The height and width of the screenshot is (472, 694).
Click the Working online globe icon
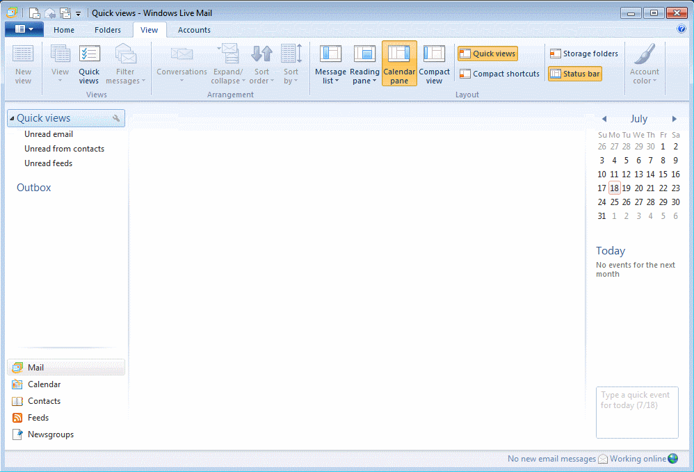pyautogui.click(x=672, y=459)
